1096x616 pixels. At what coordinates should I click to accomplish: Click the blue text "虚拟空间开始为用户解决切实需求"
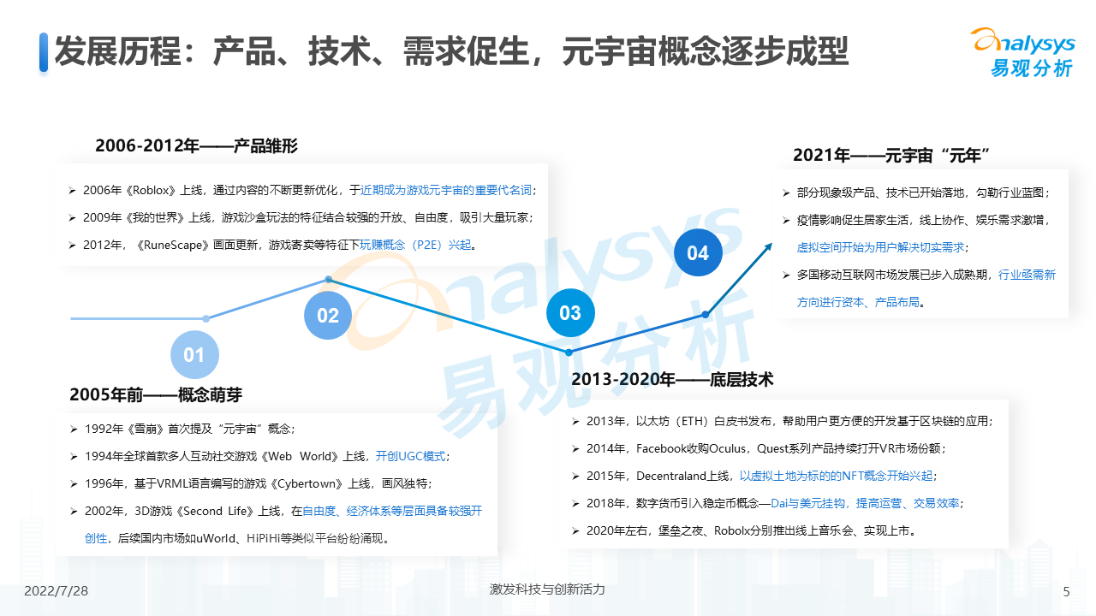883,247
